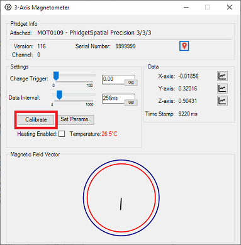Click the magnetic field vector circle
The height and width of the screenshot is (245, 241).
pos(121,198)
